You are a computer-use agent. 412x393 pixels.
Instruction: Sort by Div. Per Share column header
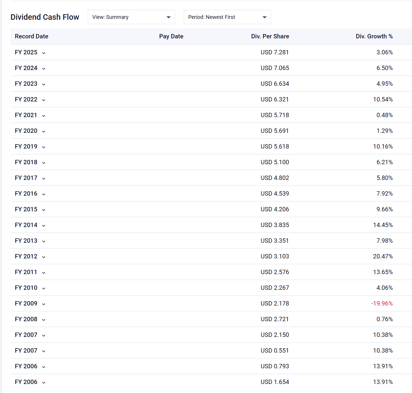[x=270, y=36]
